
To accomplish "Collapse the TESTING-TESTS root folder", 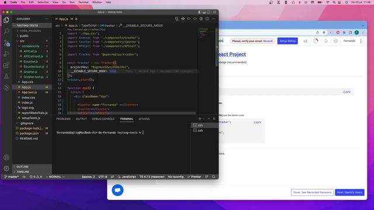I will [32, 26].
